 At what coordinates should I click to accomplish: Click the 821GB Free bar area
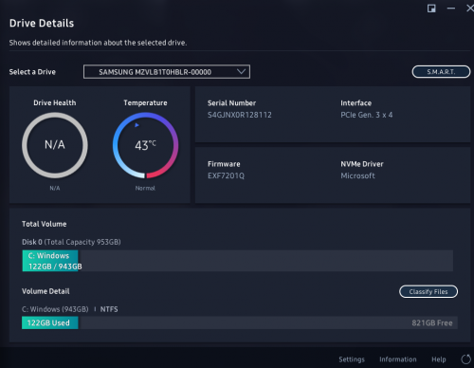pos(268,322)
